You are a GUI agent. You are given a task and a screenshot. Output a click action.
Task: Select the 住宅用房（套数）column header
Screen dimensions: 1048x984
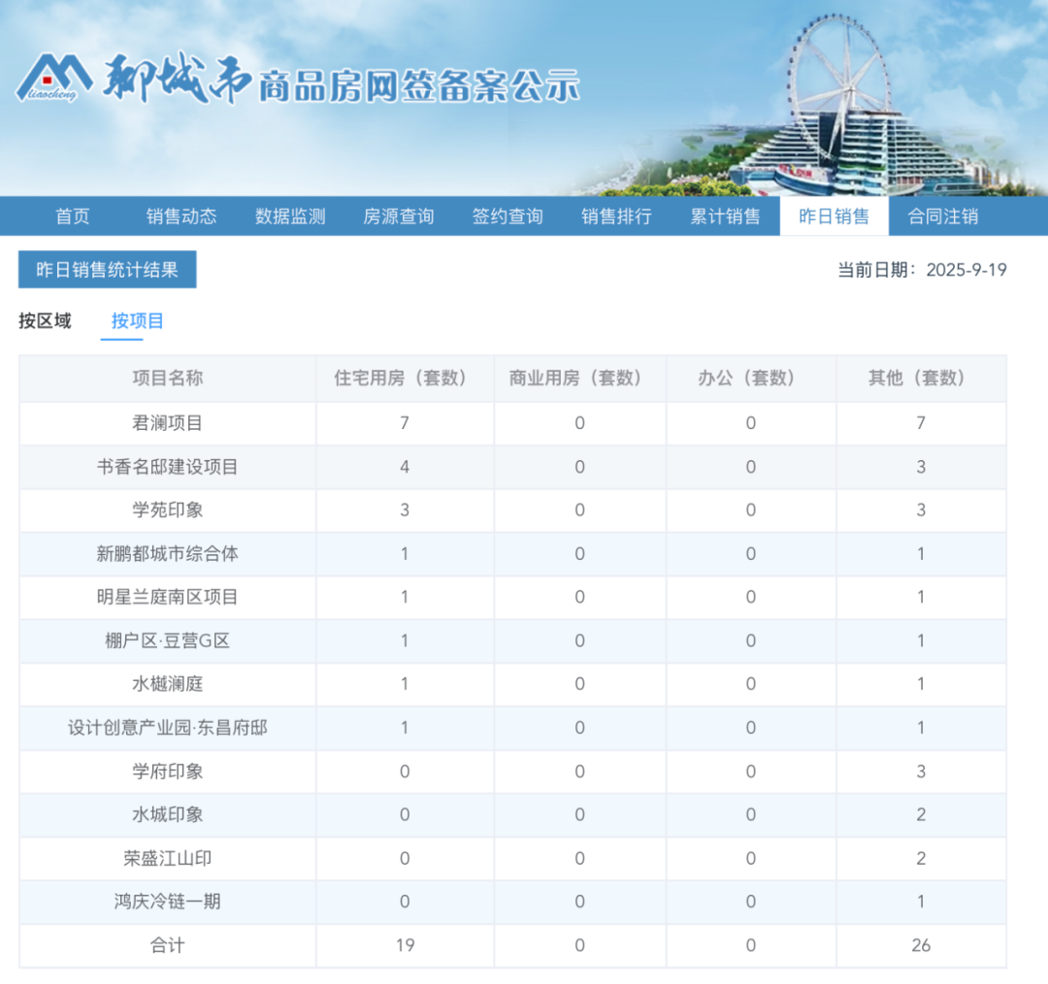(405, 378)
